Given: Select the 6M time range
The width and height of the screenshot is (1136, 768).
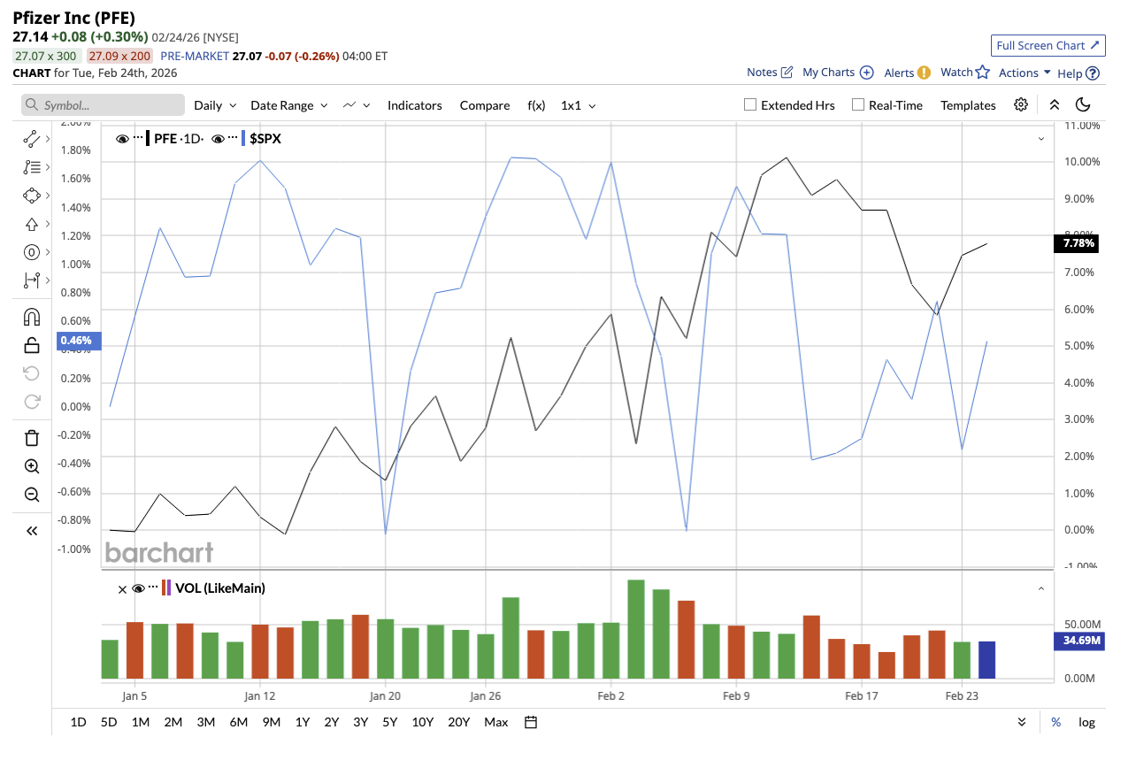Looking at the screenshot, I should (x=239, y=722).
